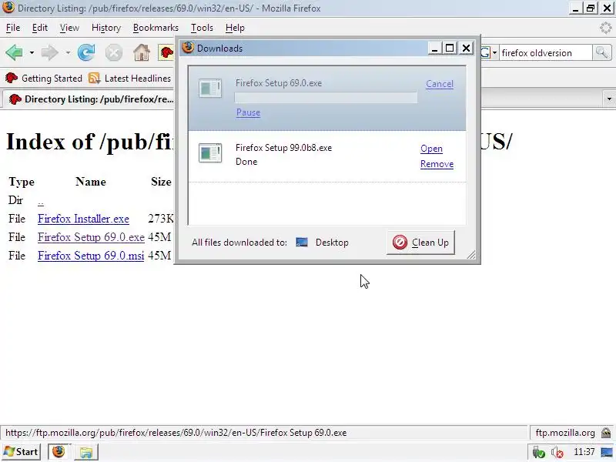The image size is (616, 462).
Task: Open the downloaded Firefox Setup 99.0b8.exe
Action: [431, 149]
